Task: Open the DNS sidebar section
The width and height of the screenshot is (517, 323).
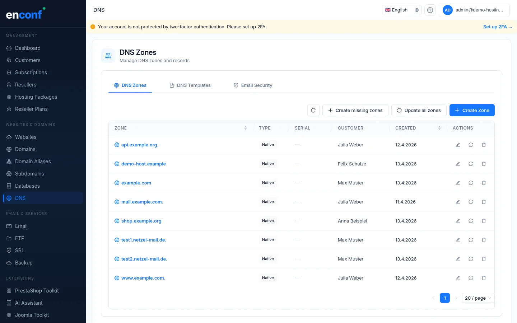Action: pos(20,198)
